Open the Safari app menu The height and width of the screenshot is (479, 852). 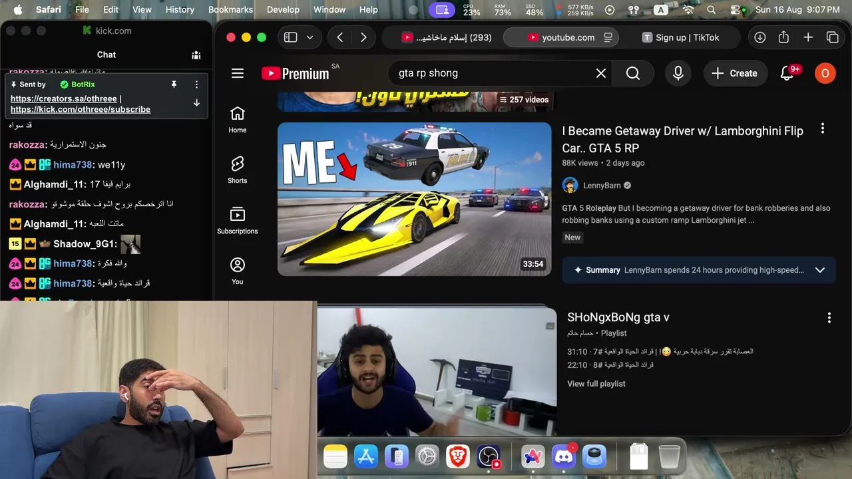[49, 10]
